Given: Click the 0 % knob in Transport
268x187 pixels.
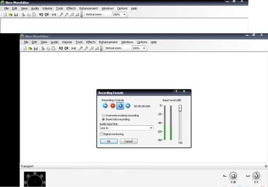Looking at the screenshot, I should [x=256, y=176].
